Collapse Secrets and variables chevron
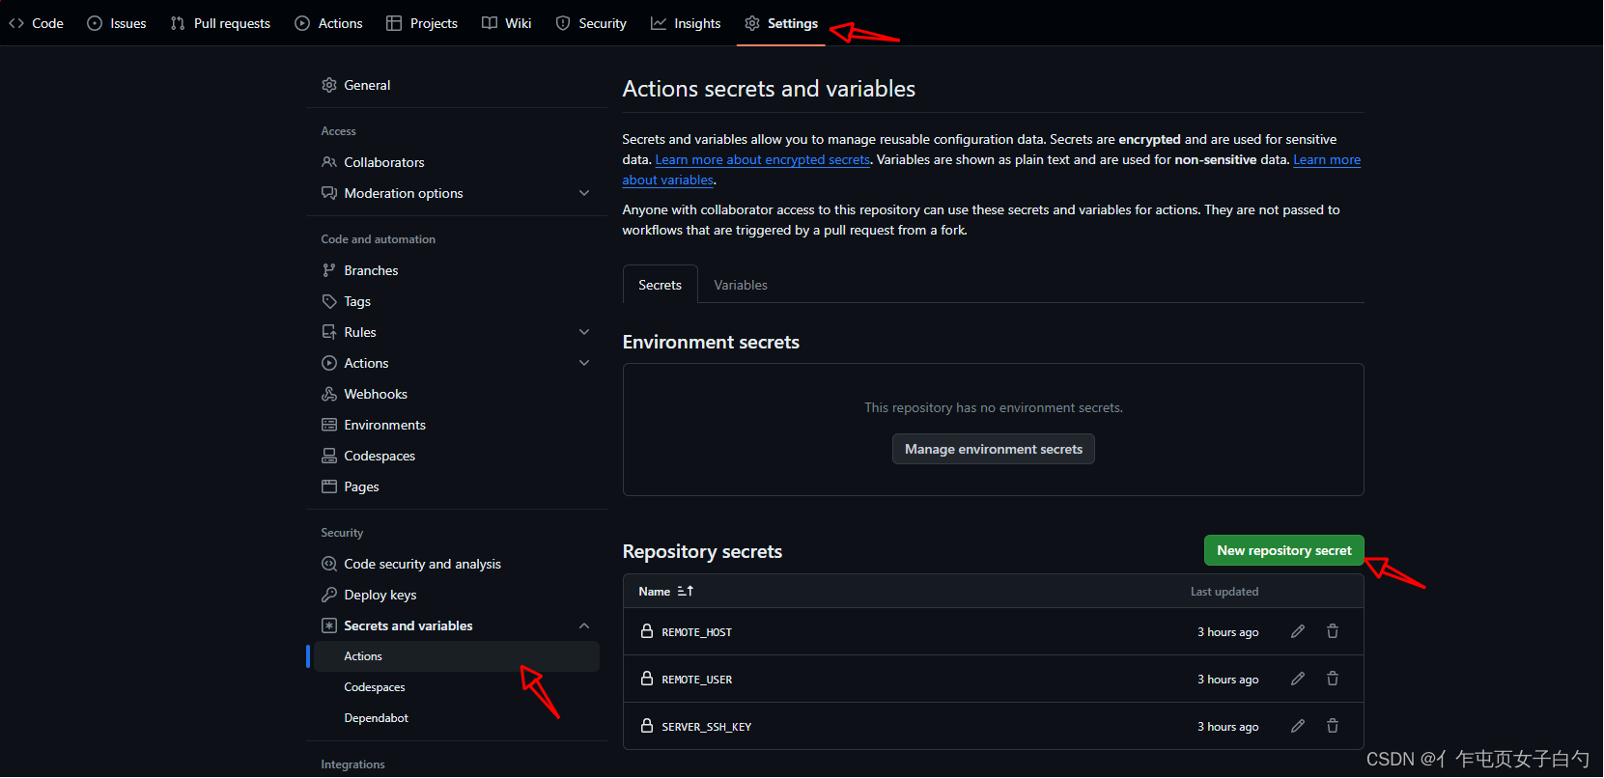Screen dimensions: 1604x778 [x=584, y=625]
